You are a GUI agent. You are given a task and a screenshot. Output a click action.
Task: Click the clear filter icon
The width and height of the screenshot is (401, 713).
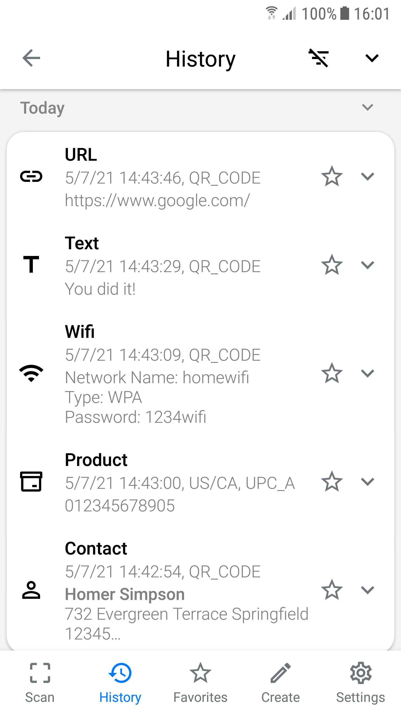(x=319, y=58)
